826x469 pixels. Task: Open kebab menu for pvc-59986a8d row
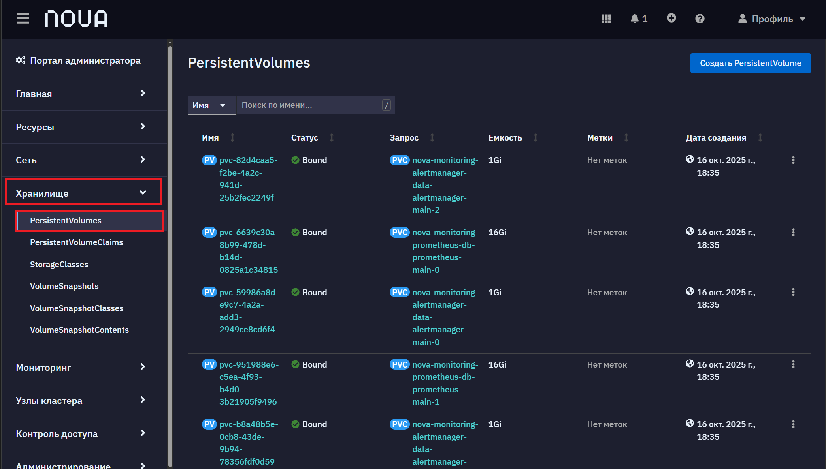coord(793,292)
